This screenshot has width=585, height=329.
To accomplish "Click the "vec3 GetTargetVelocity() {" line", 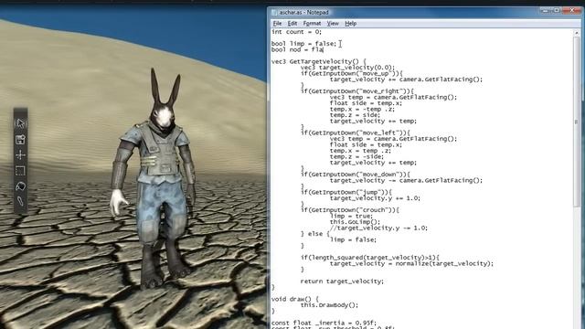I will click(319, 61).
